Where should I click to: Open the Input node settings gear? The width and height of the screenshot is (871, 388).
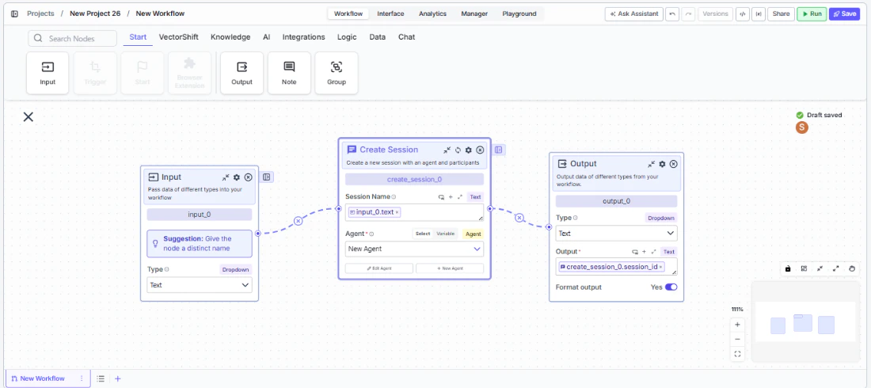(237, 177)
